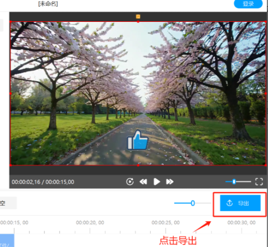Click the top-center red resize handle of the video
This screenshot has height=247, width=268.
click(x=138, y=22)
